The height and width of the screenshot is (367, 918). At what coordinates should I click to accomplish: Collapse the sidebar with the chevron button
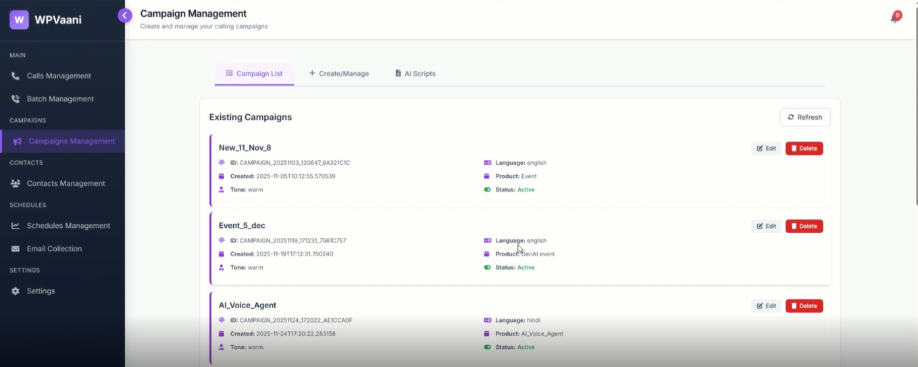[x=124, y=16]
